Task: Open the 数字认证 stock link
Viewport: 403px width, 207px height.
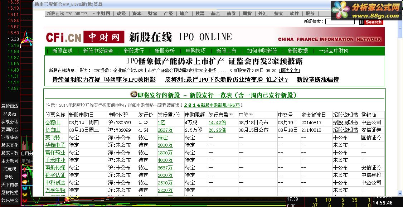Action: tap(55, 175)
